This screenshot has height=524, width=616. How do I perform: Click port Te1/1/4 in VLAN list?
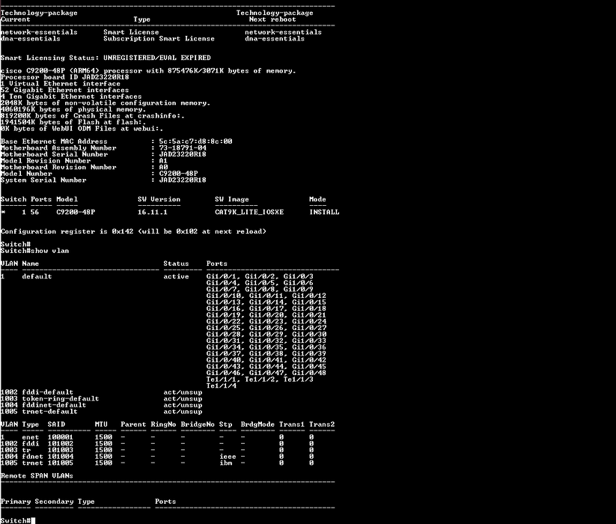(222, 386)
